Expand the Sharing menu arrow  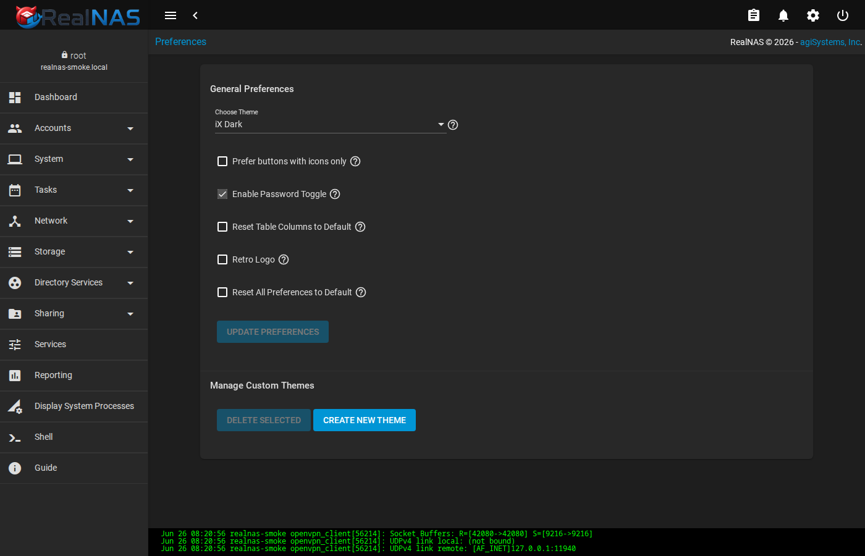pyautogui.click(x=130, y=314)
